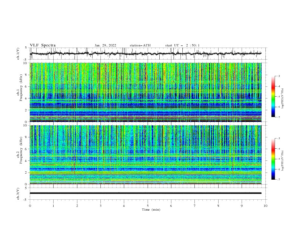Image resolution: width=299 pixels, height=231 pixels.
Task: Click the ch.3 flat black trace
Action: [145, 193]
